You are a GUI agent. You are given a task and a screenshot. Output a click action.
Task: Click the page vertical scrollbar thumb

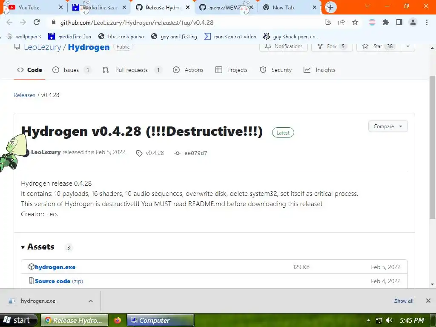pos(433,147)
